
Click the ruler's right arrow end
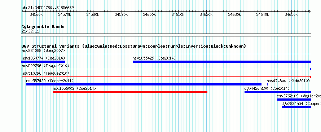(x=310, y=12)
